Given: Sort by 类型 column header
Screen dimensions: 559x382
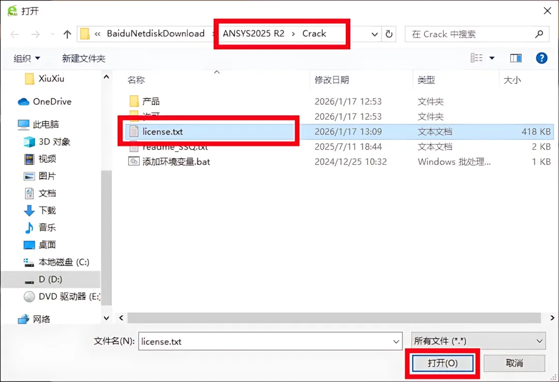Looking at the screenshot, I should tap(426, 80).
